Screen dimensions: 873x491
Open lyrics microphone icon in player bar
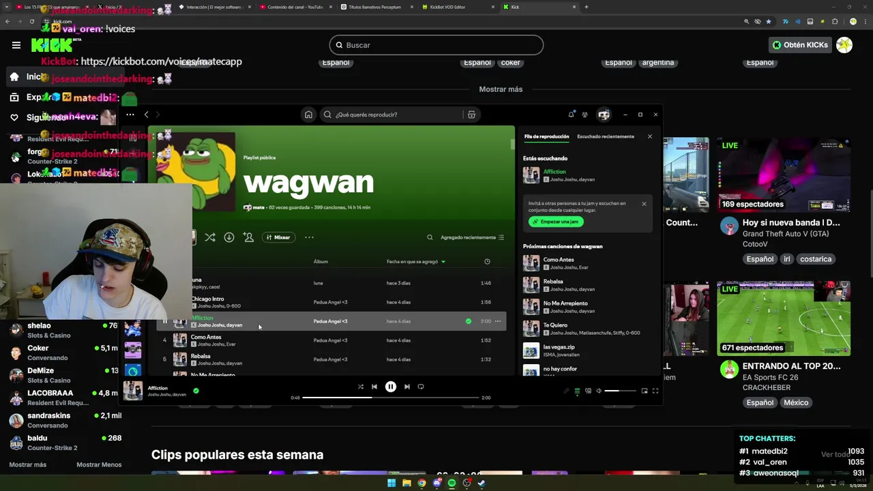(x=566, y=391)
